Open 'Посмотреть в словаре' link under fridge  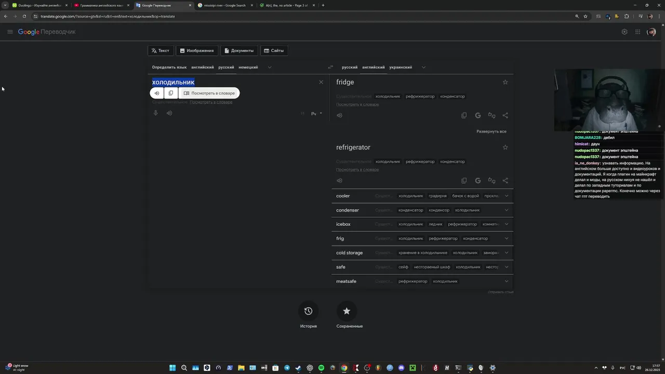click(357, 104)
